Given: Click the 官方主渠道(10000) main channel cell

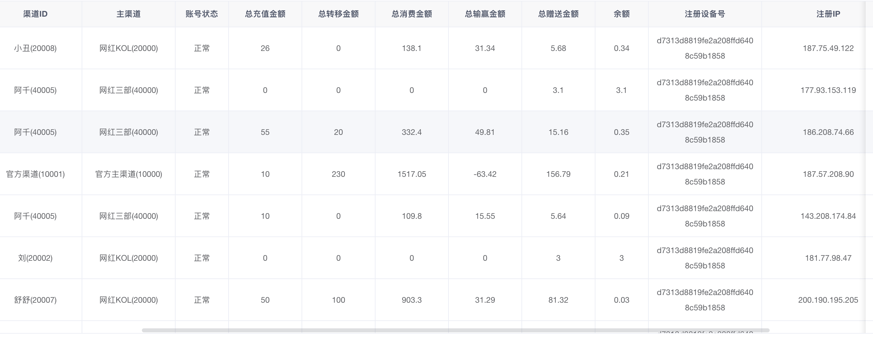Looking at the screenshot, I should [x=128, y=174].
